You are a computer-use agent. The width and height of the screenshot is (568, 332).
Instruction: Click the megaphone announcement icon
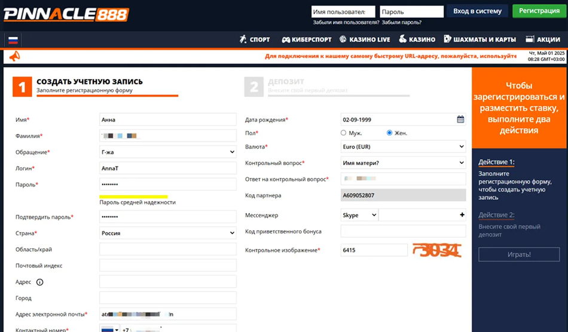click(x=15, y=56)
